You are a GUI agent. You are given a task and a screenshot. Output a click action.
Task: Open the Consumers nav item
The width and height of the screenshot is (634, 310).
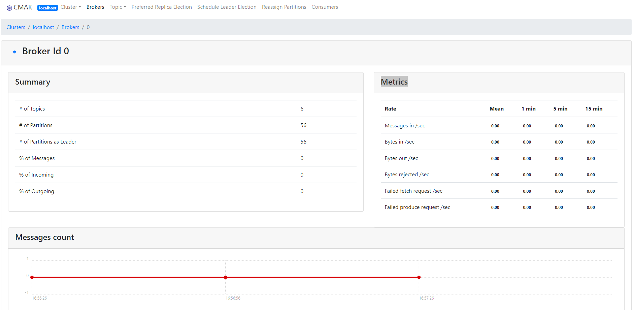click(325, 7)
